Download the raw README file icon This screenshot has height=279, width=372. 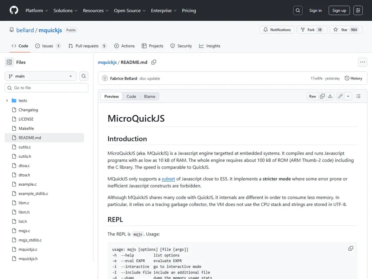click(330, 96)
